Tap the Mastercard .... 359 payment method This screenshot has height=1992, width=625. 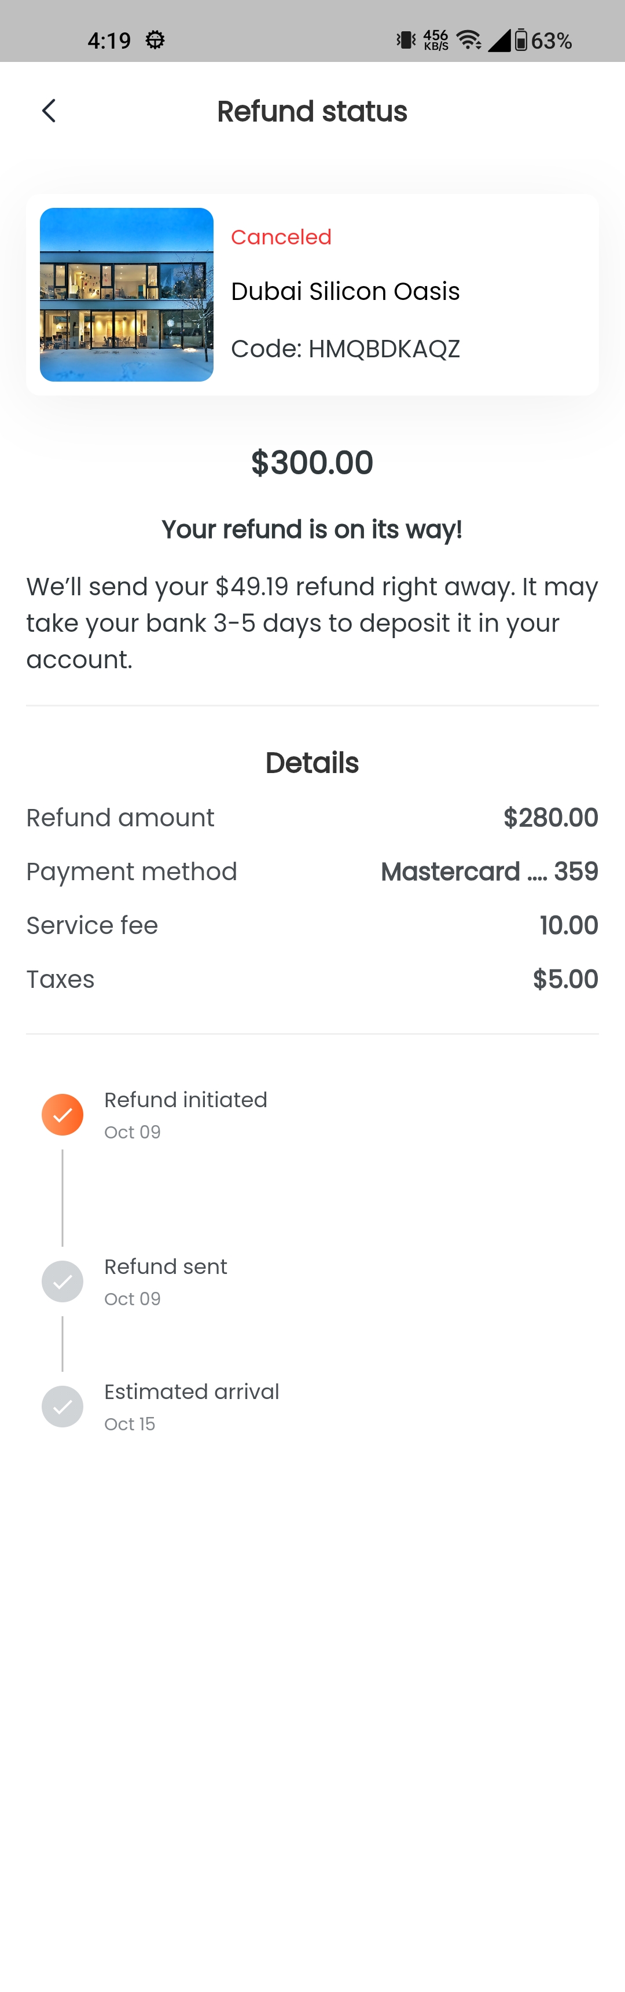tap(489, 871)
